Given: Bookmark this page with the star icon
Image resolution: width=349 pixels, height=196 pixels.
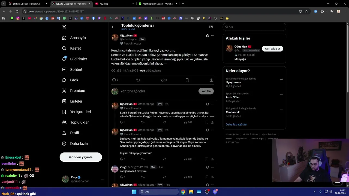Looking at the screenshot, I should pyautogui.click(x=306, y=11).
